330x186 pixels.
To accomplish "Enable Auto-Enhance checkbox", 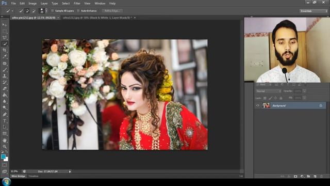I will pyautogui.click(x=78, y=11).
